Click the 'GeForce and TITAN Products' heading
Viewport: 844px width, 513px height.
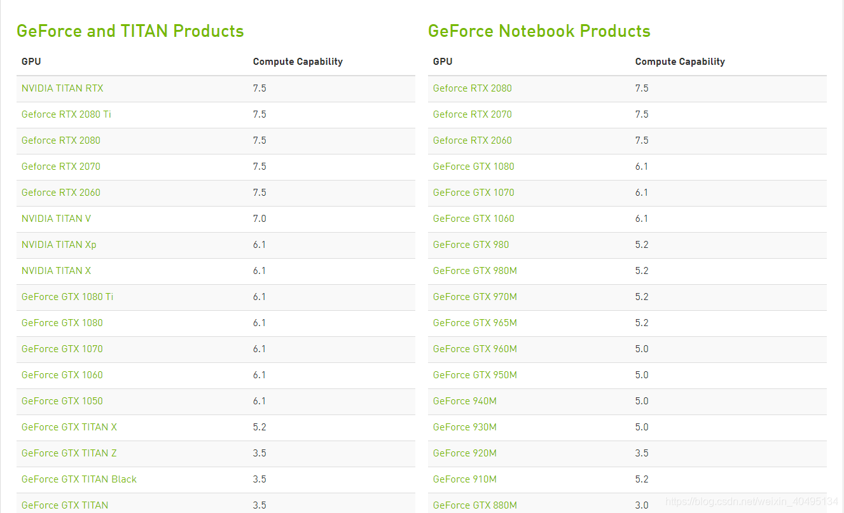(x=130, y=31)
